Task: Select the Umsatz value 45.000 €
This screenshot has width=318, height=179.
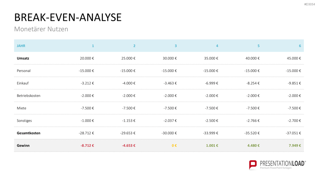Action: (x=294, y=58)
